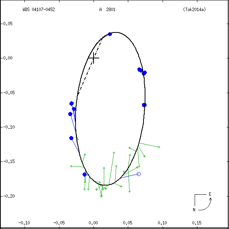Viewport: 229px width, 229px height.
Task: Click the '-0.10' label on vertical axis
Action: pos(9,127)
